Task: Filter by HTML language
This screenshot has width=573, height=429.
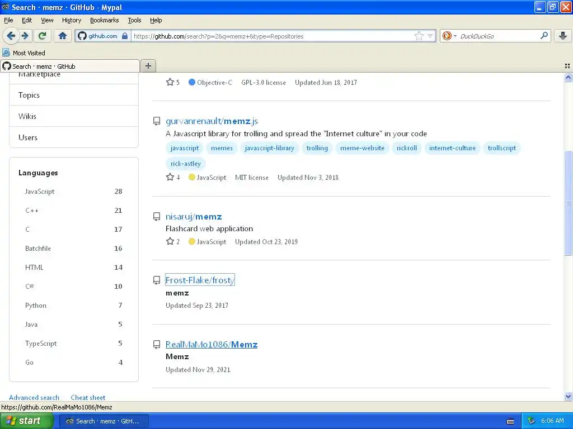Action: [73, 267]
